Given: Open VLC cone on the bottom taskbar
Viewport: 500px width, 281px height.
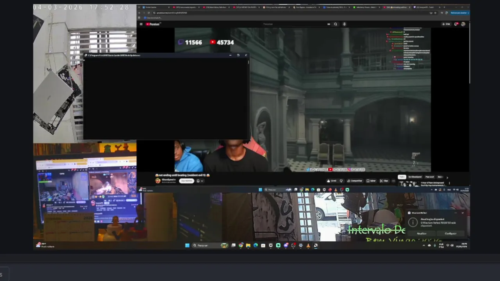Looking at the screenshot, I should pyautogui.click(x=308, y=245).
